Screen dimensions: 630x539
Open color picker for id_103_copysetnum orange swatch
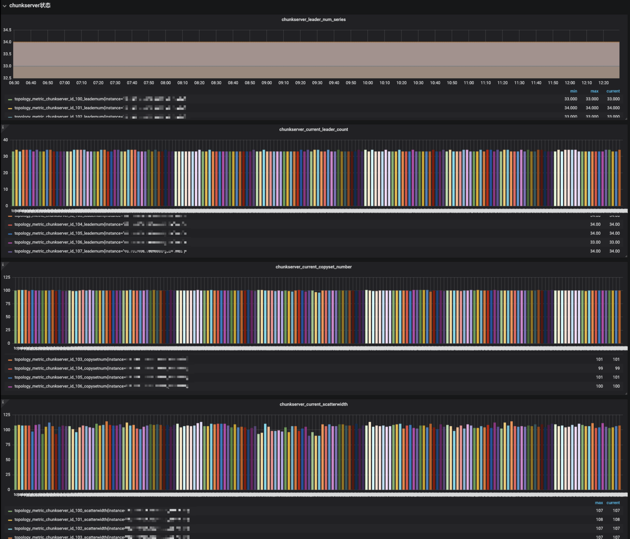pyautogui.click(x=10, y=360)
